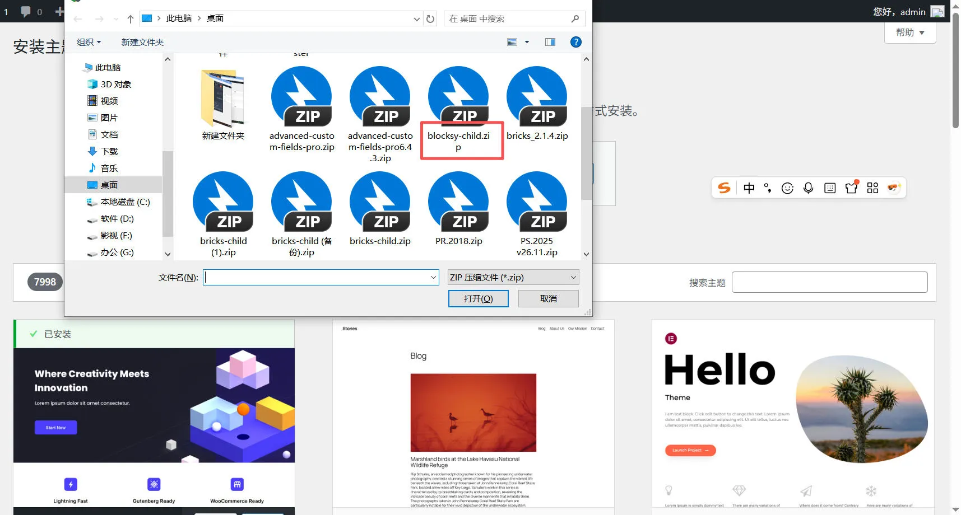Change Sogou skin via the t-shirt icon
This screenshot has height=515, width=961.
click(851, 188)
